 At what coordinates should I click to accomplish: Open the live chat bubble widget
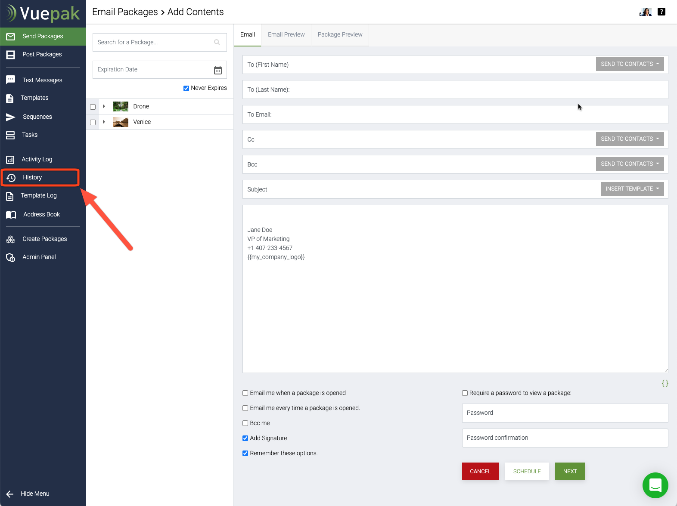click(x=655, y=485)
